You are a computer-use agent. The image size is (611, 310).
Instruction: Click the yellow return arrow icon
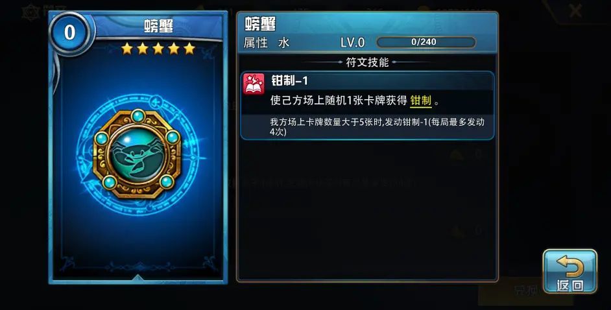pos(569,266)
